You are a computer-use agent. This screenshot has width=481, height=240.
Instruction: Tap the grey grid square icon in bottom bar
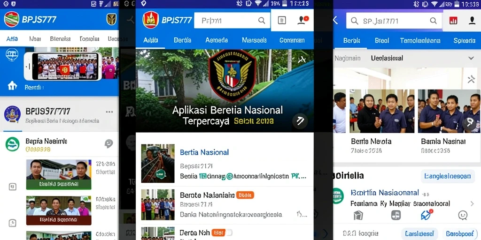point(396,215)
